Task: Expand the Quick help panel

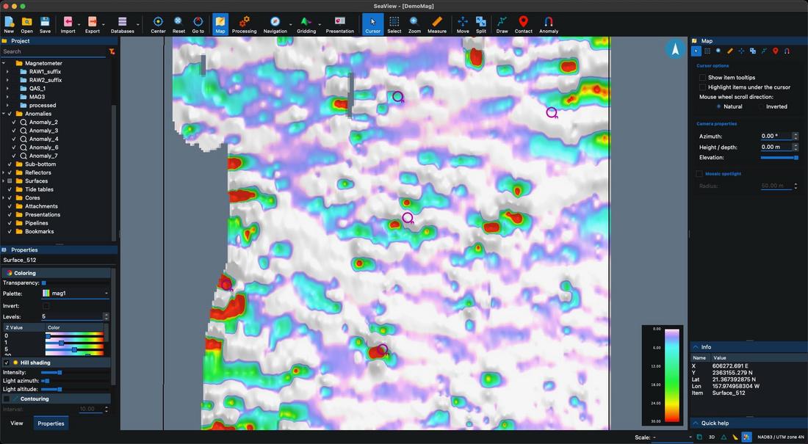Action: pyautogui.click(x=749, y=423)
